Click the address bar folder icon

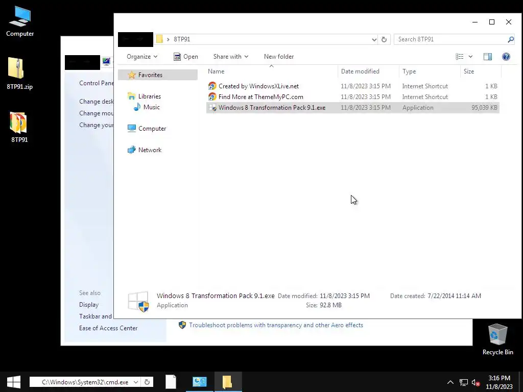pyautogui.click(x=159, y=39)
